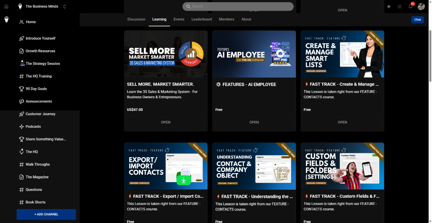Viewport: 432px width, 223px height.
Task: Click the + ADD CHANNEL button
Action: (46, 214)
